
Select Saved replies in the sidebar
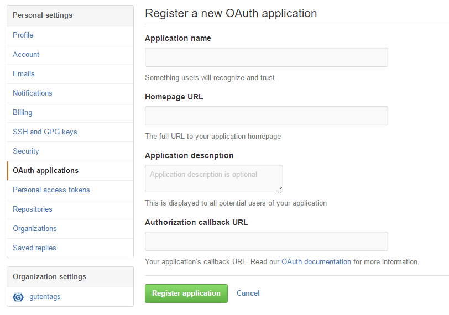pyautogui.click(x=34, y=248)
